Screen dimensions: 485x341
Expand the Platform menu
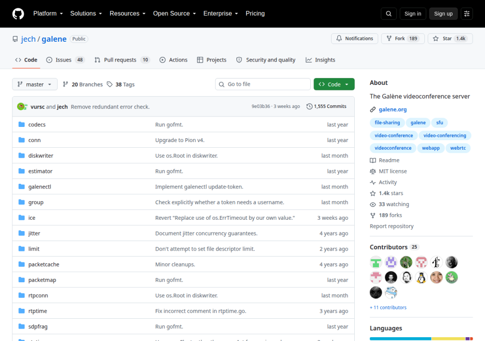click(x=48, y=14)
